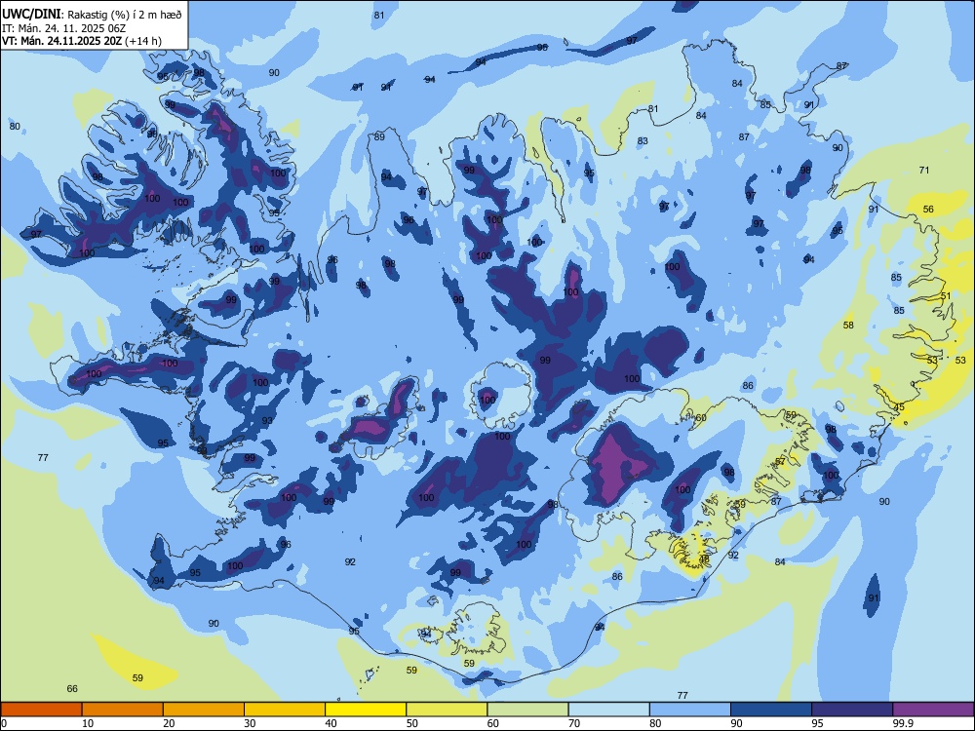975x731 pixels.
Task: Select the 10–20 orange legend color block
Action: 123,710
